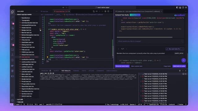198x111 pixels.
Task: Open editor more actions ellipsis
Action: (111, 11)
